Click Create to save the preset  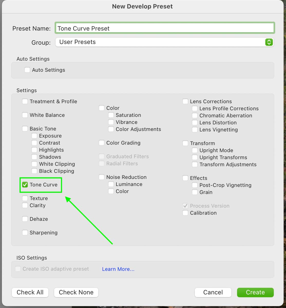point(255,292)
